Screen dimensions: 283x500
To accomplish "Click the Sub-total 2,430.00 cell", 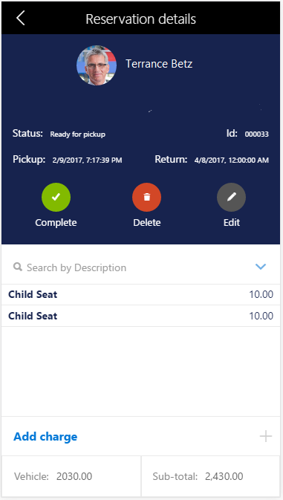I will pos(211,476).
